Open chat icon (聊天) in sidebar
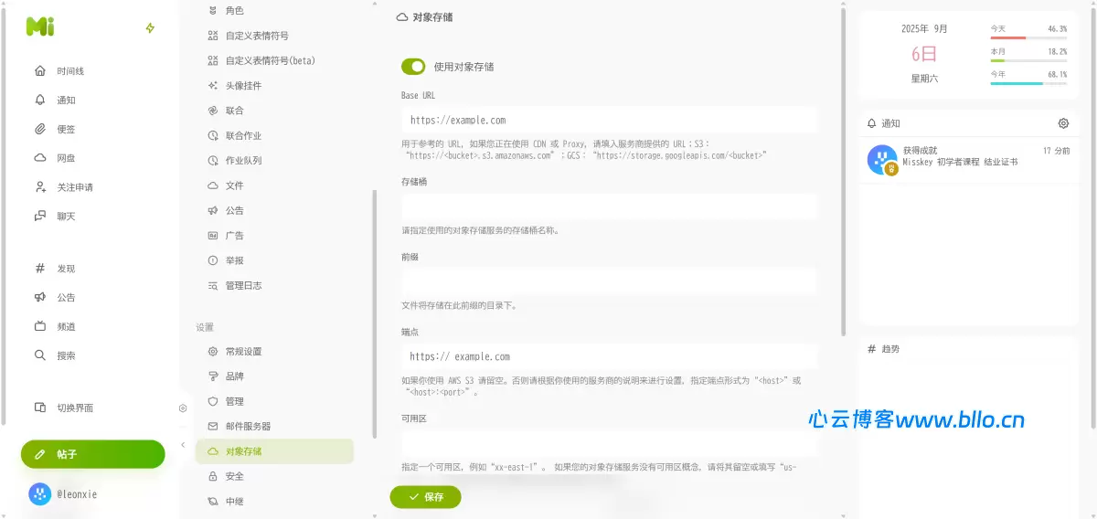Screen dimensions: 1097x519 (40, 217)
